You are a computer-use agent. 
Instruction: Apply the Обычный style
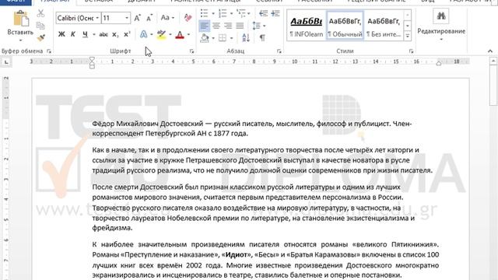345,26
